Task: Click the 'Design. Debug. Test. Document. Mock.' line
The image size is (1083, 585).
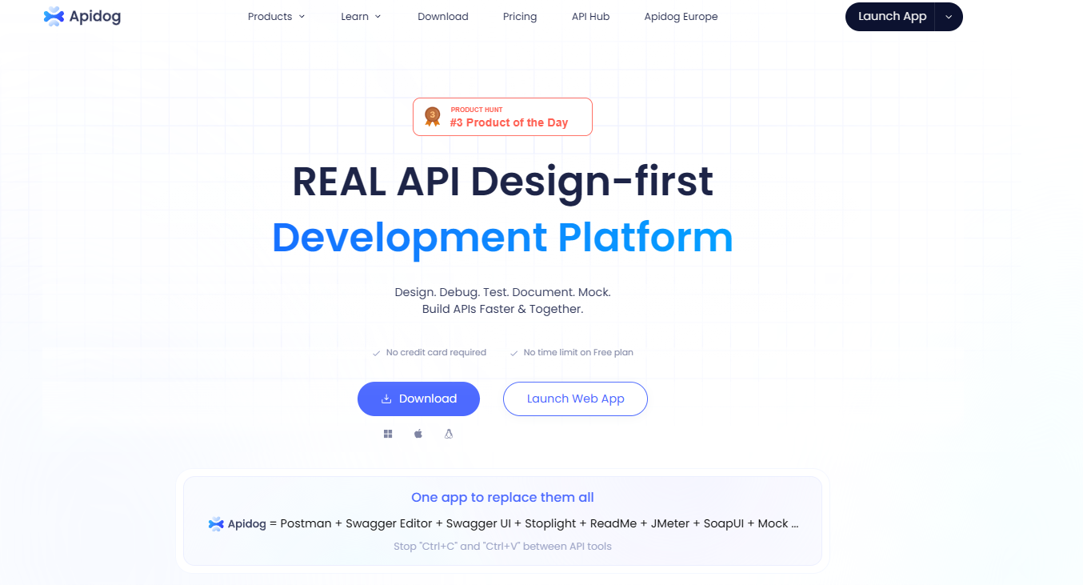Action: 502,292
